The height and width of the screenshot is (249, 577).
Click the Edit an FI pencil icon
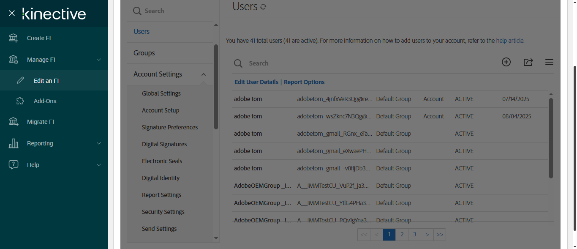pos(20,80)
